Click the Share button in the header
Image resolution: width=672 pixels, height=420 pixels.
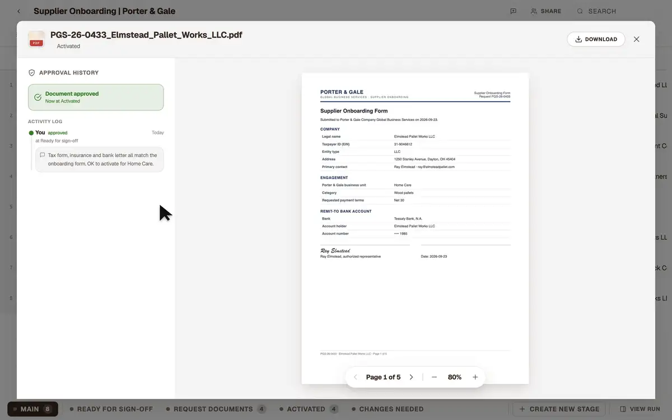pyautogui.click(x=546, y=11)
